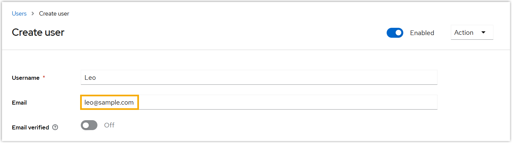Focus the Username input field
This screenshot has width=512, height=143.
click(x=259, y=77)
